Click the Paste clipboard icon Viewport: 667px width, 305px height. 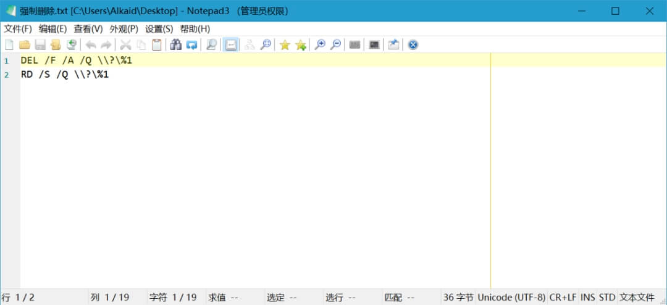point(157,44)
